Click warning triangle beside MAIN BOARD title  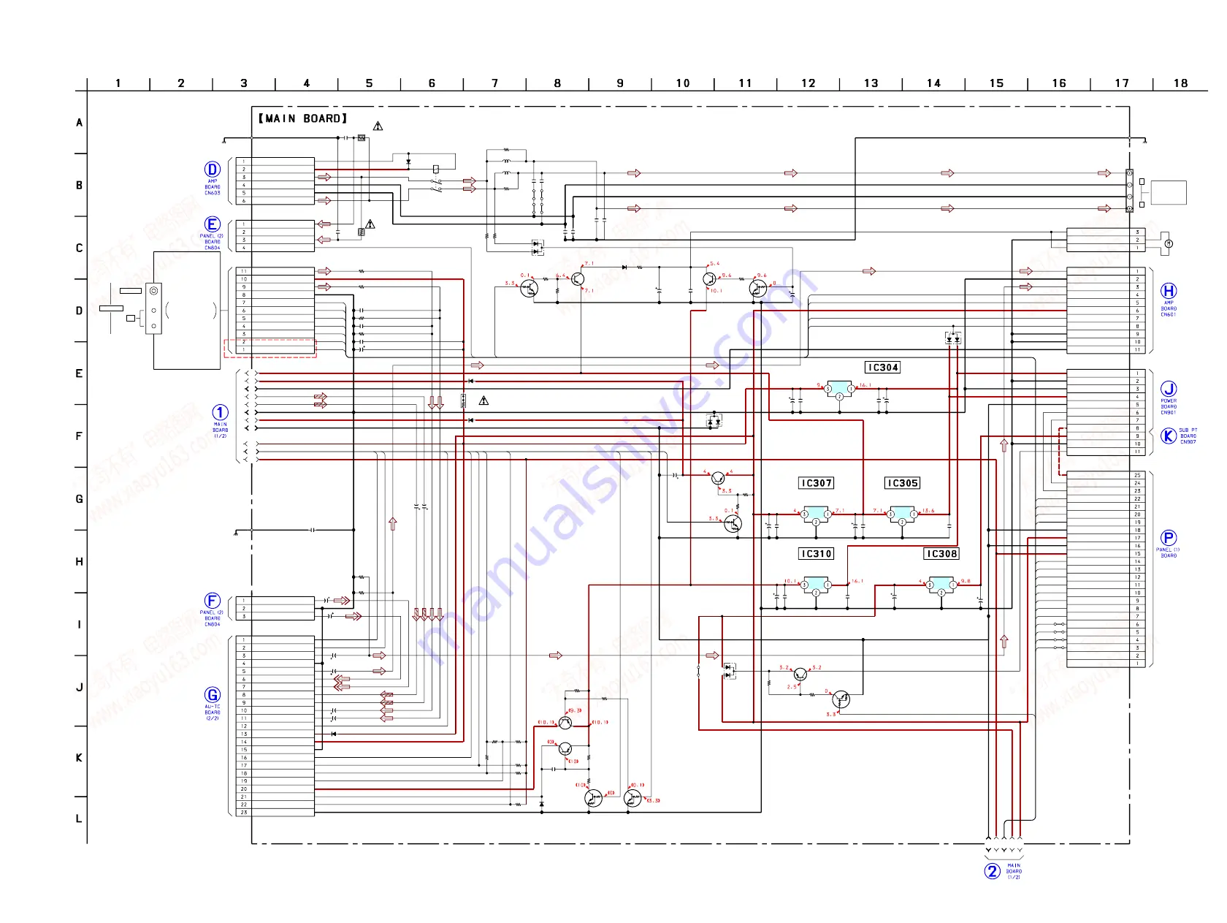378,126
